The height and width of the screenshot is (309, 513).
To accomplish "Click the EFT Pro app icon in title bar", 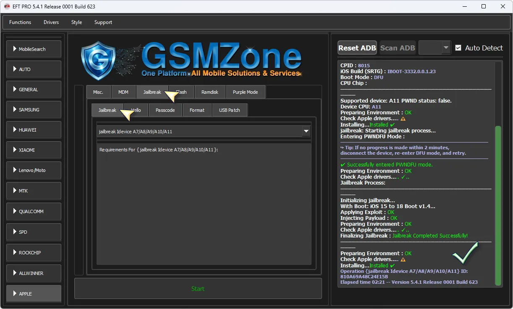I will (7, 6).
